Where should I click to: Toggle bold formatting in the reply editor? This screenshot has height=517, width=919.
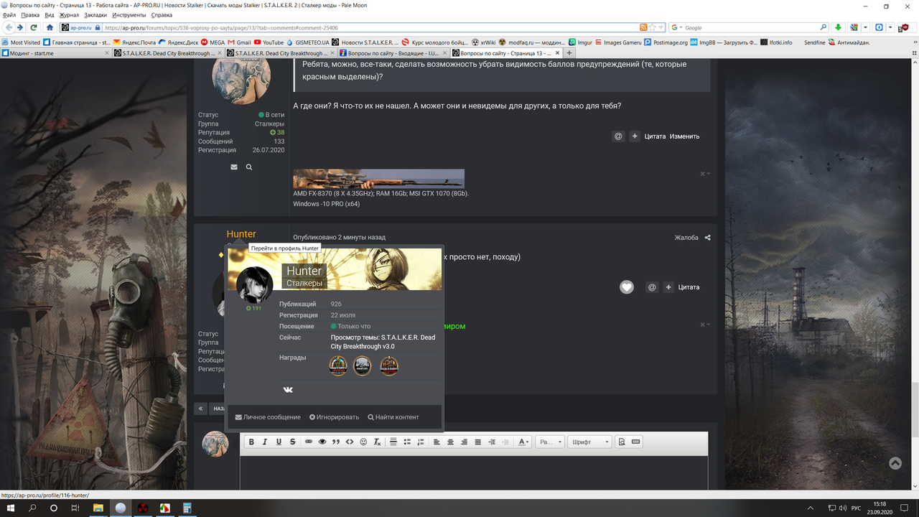pyautogui.click(x=251, y=442)
